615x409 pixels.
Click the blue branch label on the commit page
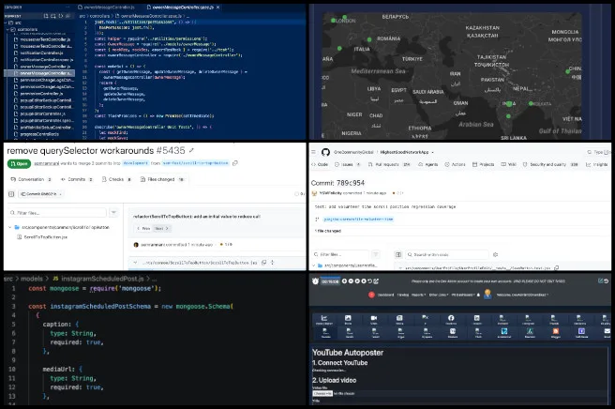[x=358, y=220]
